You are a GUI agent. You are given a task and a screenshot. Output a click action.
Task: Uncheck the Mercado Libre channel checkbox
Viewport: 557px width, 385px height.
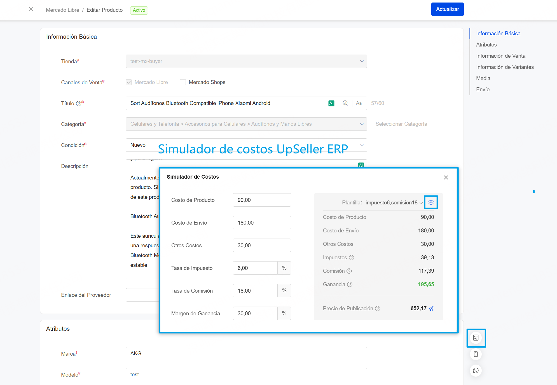click(x=128, y=82)
